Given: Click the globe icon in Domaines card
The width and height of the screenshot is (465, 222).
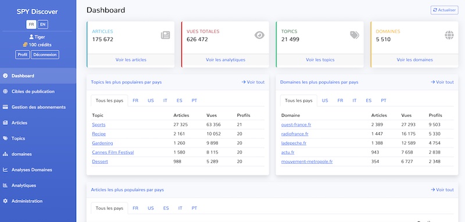Looking at the screenshot, I should (x=449, y=35).
